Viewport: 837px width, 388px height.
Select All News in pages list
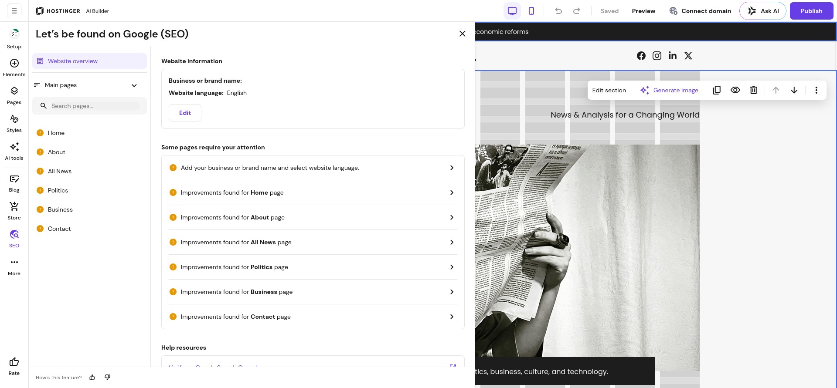[x=90, y=171]
